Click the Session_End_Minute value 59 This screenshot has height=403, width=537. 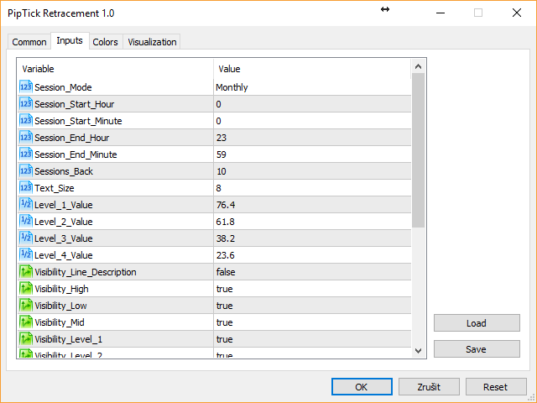(222, 154)
